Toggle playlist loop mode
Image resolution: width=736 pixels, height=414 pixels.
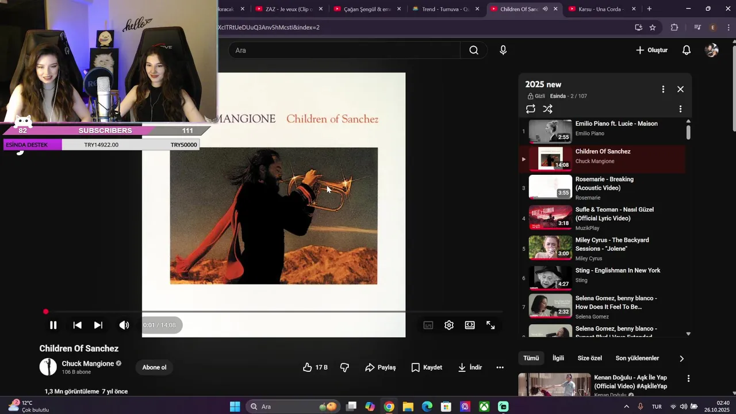(x=531, y=109)
